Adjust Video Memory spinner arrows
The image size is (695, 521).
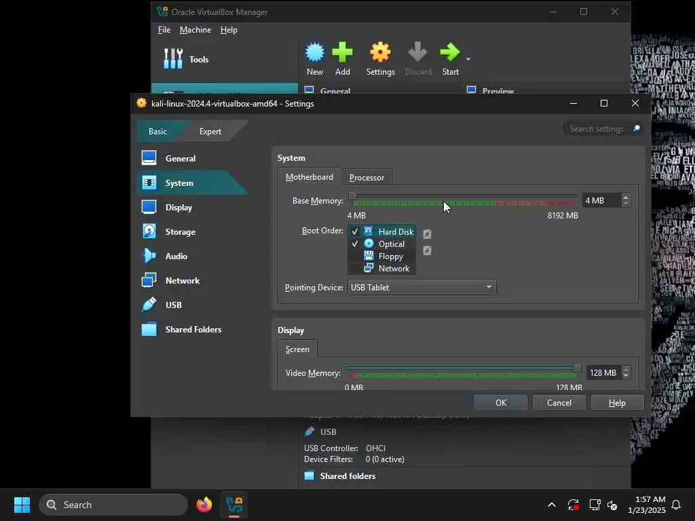[x=626, y=372]
